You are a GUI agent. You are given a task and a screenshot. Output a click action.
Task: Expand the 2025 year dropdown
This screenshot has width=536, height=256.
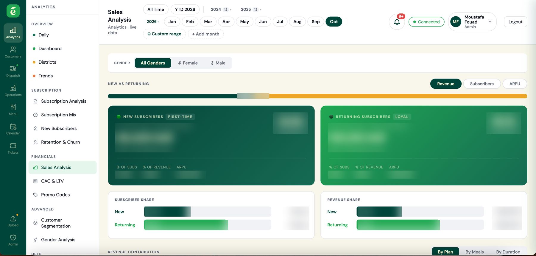[x=251, y=10]
